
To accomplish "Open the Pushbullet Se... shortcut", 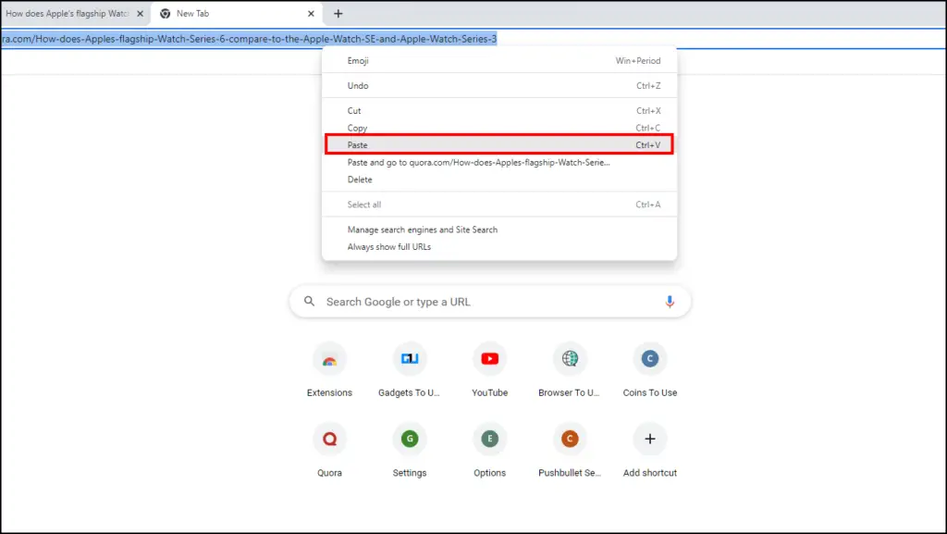I will 570,440.
